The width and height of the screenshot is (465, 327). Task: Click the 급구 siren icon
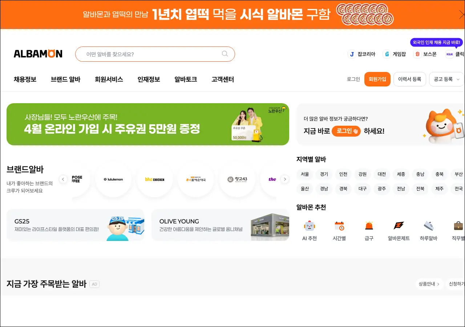(x=369, y=226)
